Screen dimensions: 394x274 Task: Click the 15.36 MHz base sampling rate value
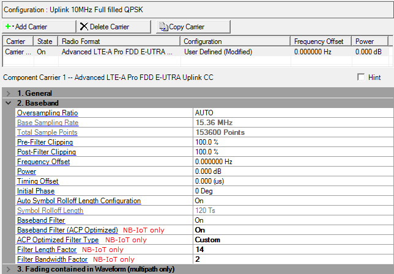tap(214, 123)
